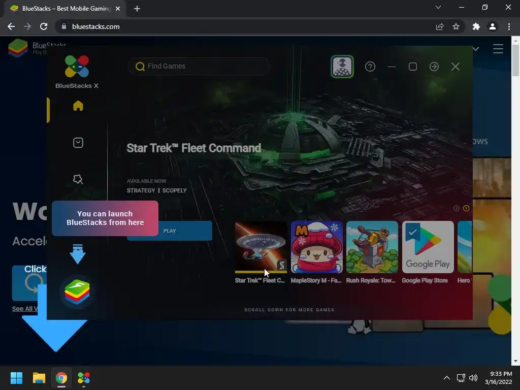Viewport: 520px width, 390px height.
Task: Launch BlueStacks player from the stacked layers icon
Action: pyautogui.click(x=77, y=292)
